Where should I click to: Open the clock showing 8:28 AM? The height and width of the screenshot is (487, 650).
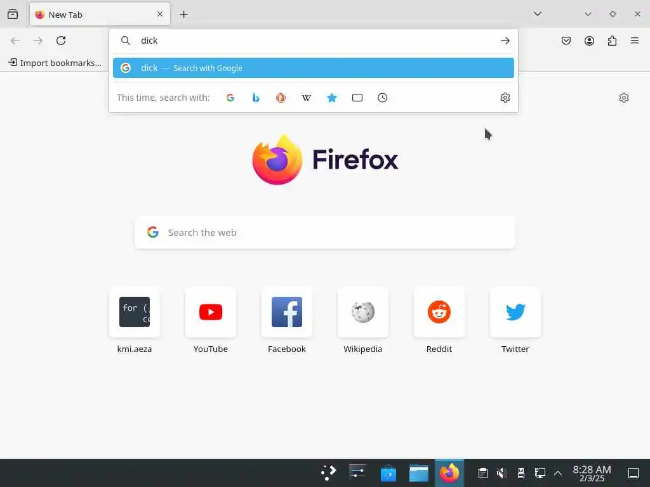pos(592,473)
